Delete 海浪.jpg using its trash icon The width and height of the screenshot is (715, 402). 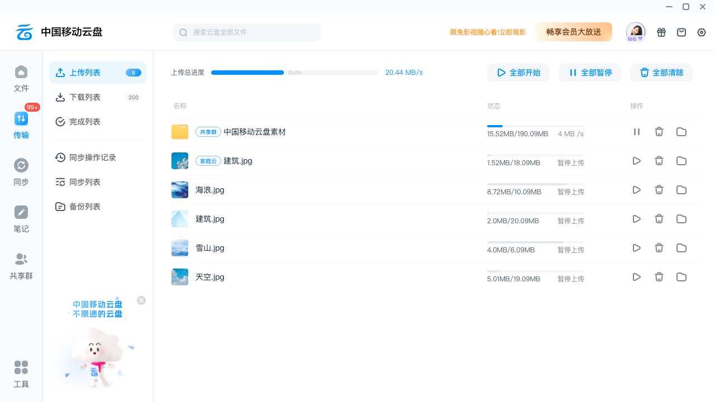click(659, 190)
